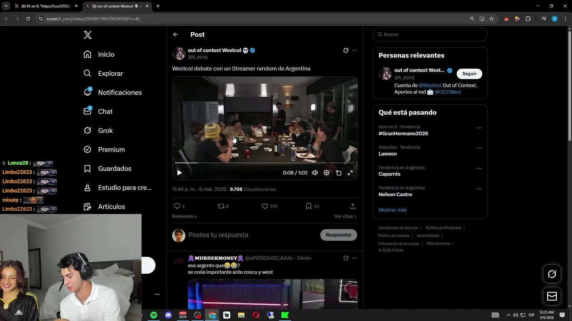The height and width of the screenshot is (321, 572).
Task: Open Explorar in the sidebar
Action: [103, 74]
